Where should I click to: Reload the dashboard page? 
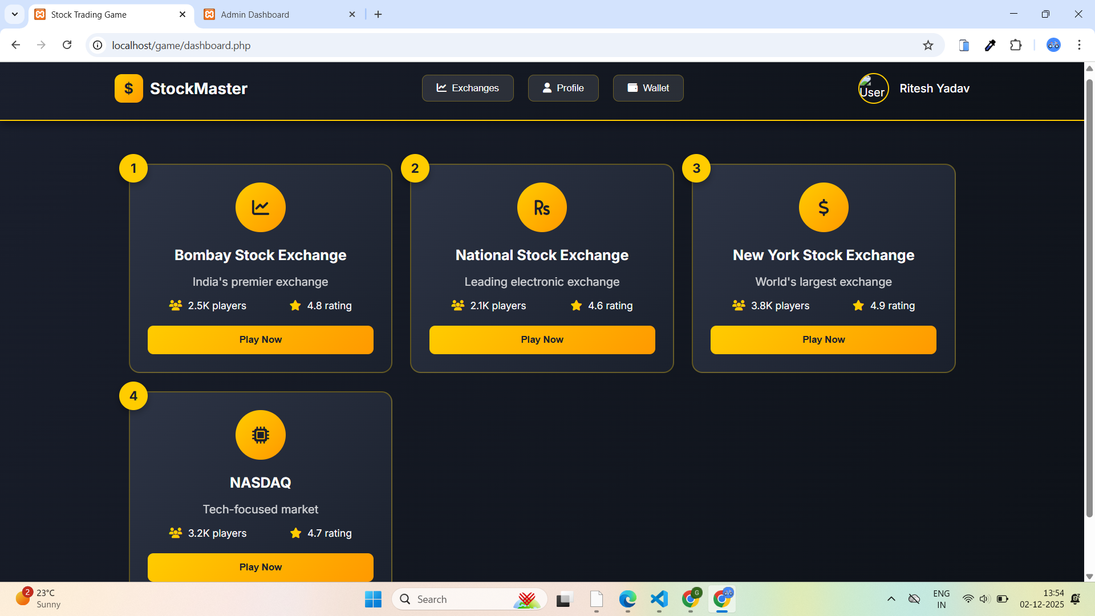(67, 45)
